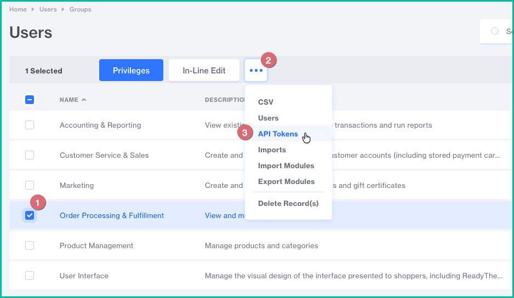Select Product Management name text

point(96,245)
